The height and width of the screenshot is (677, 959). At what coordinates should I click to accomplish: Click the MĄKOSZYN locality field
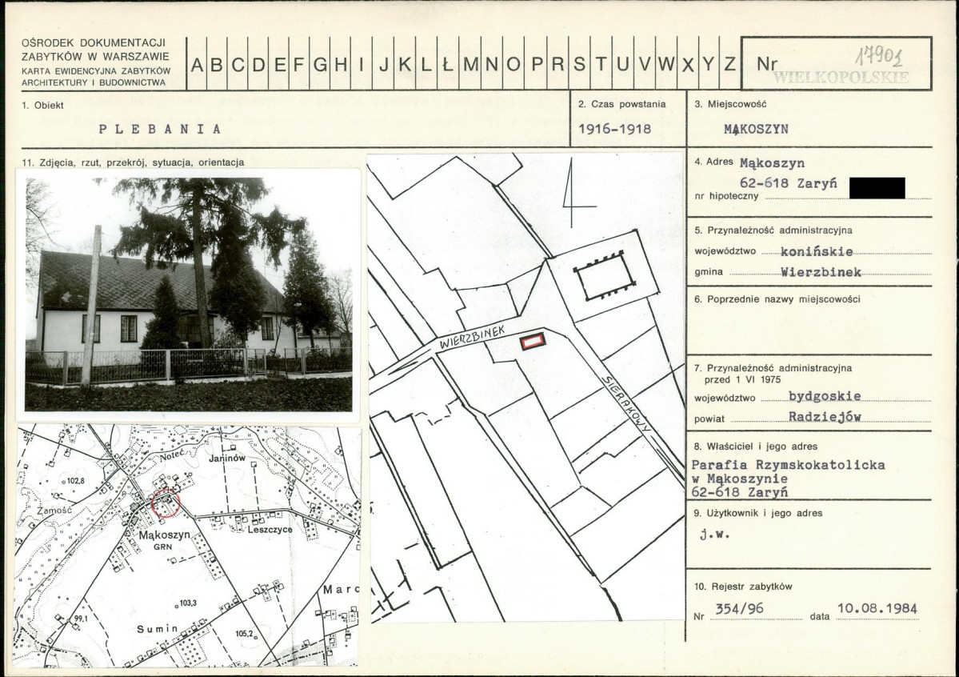click(x=756, y=129)
